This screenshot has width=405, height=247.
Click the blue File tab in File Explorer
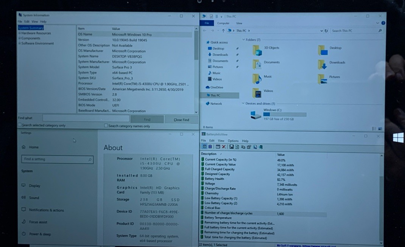click(207, 23)
